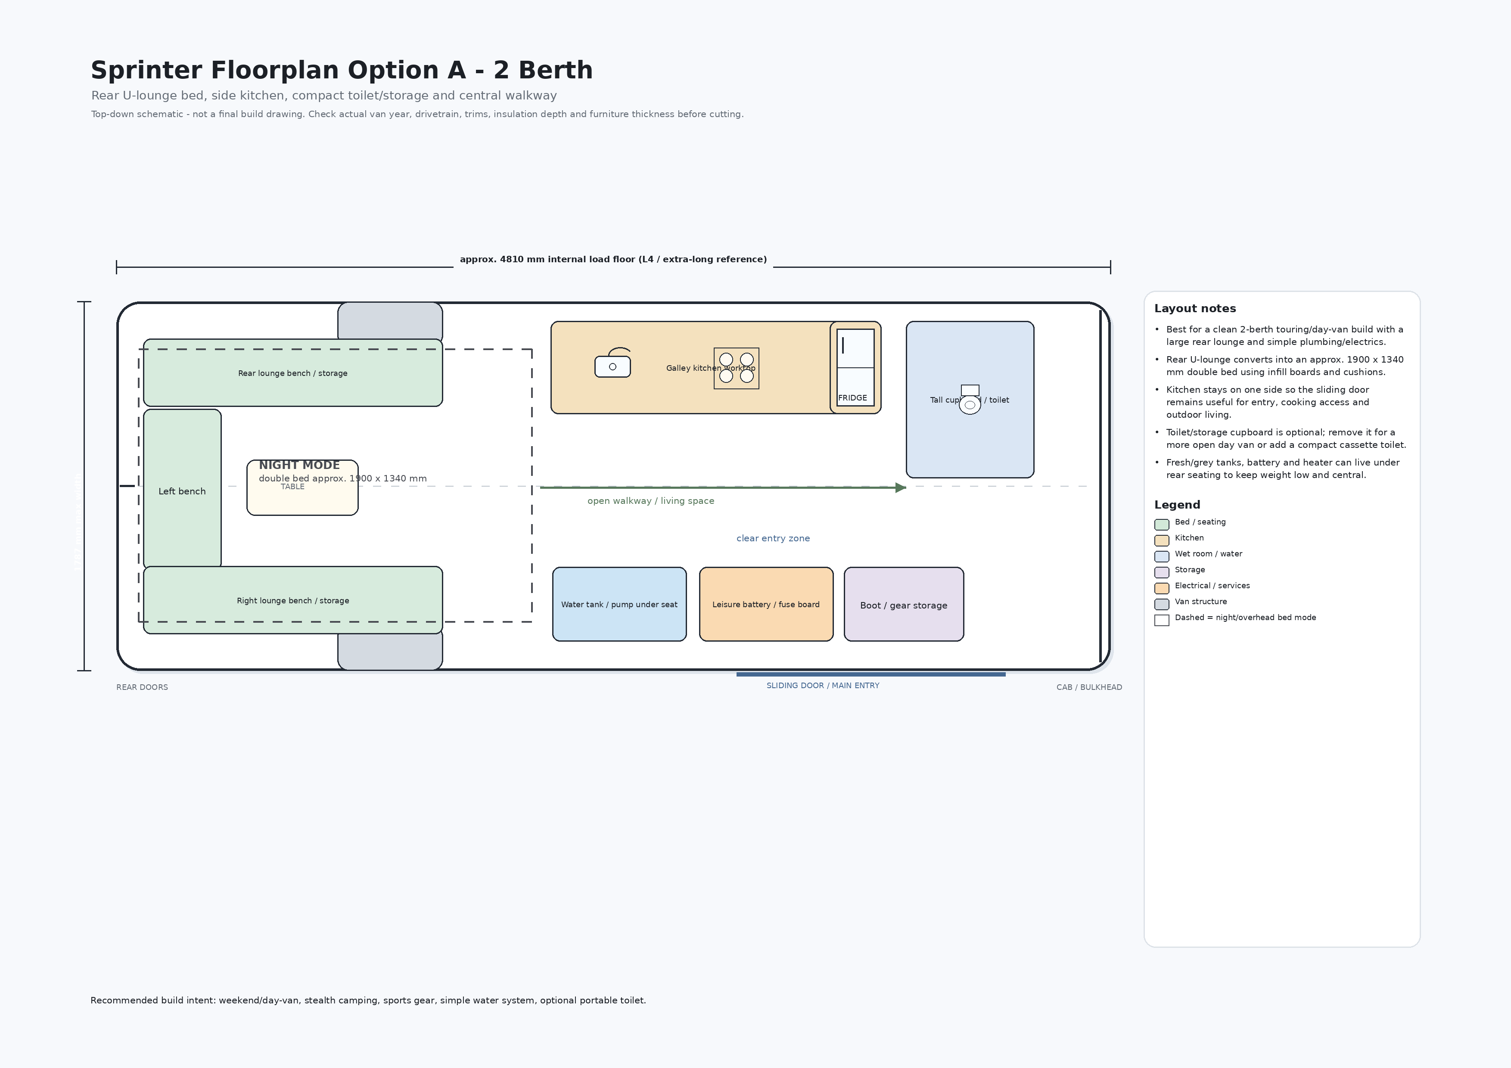
Task: Click the green walkway arrow head
Action: click(901, 487)
